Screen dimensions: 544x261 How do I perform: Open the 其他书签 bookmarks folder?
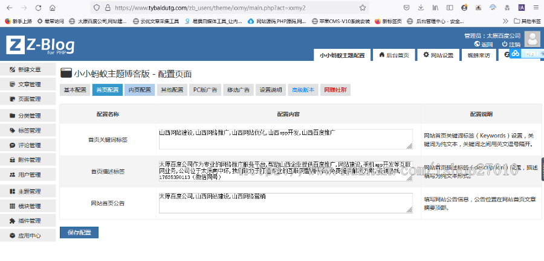[527, 21]
